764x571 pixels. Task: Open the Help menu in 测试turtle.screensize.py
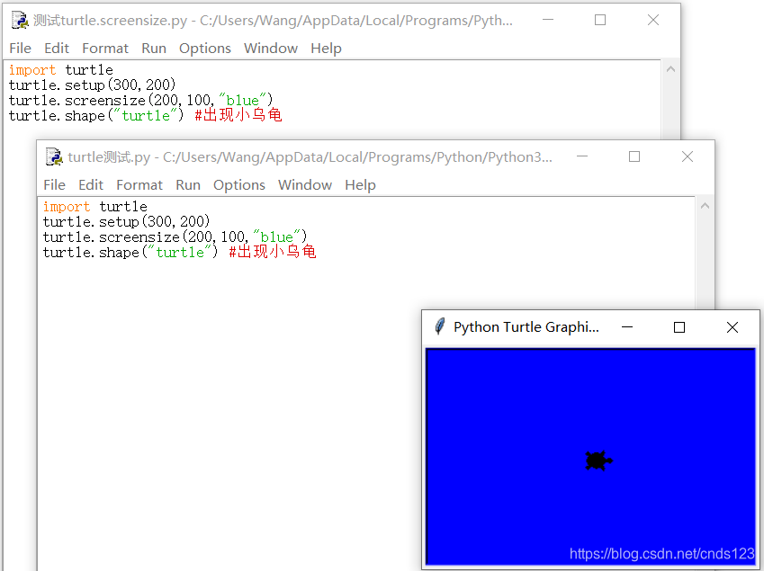pyautogui.click(x=326, y=48)
